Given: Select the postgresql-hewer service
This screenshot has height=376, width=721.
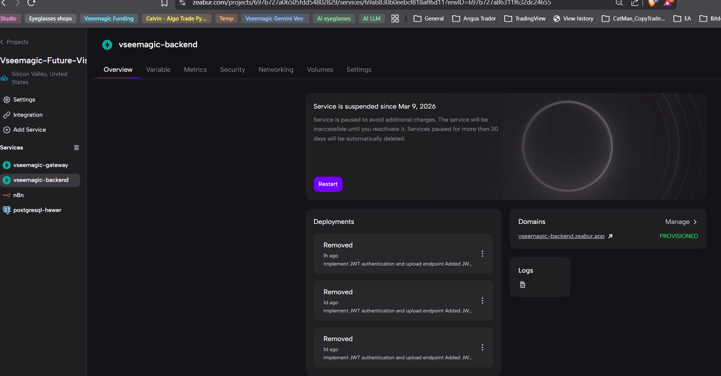Looking at the screenshot, I should point(37,210).
